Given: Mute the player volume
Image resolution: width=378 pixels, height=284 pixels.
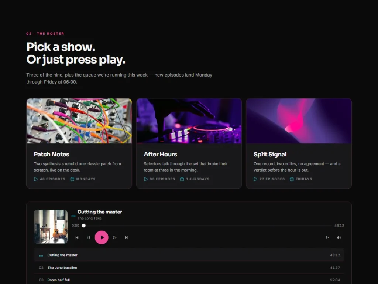Looking at the screenshot, I should point(339,237).
